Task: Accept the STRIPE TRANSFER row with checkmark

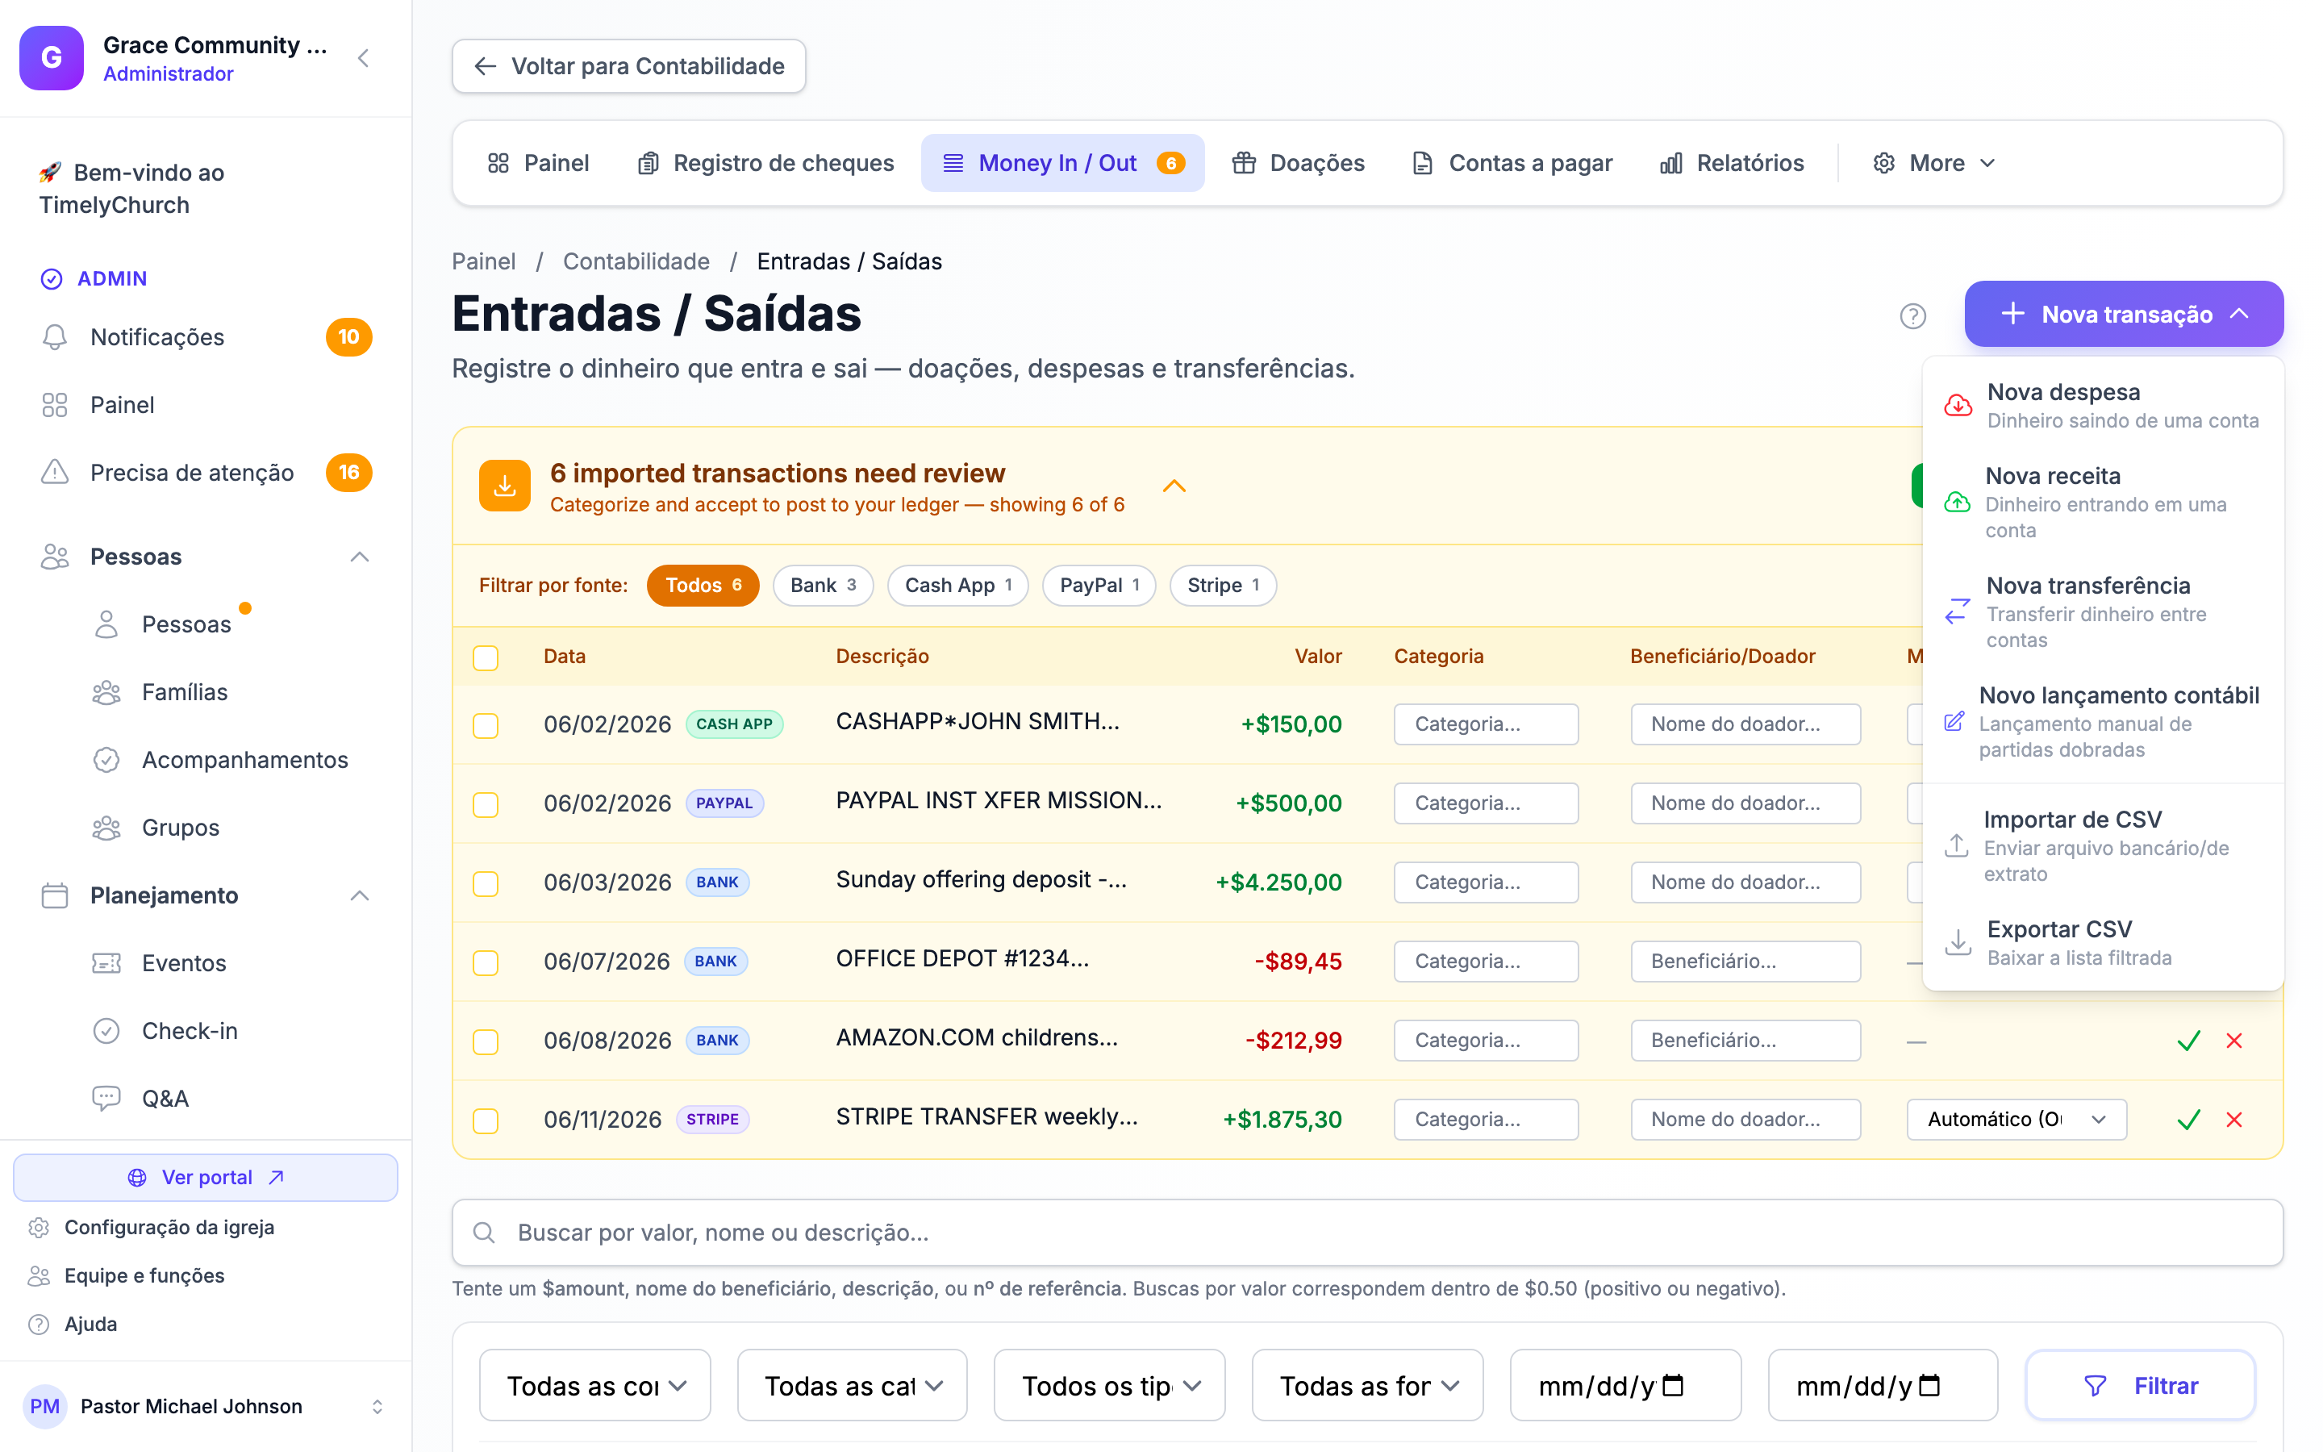Action: click(x=2188, y=1120)
